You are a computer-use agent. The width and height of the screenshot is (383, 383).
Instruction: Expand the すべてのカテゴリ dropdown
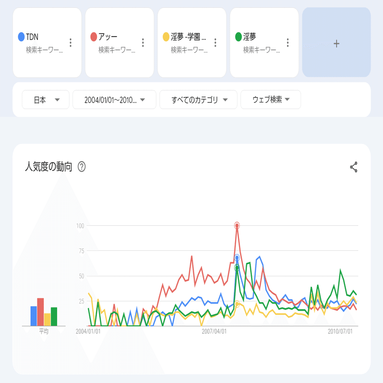pos(199,100)
